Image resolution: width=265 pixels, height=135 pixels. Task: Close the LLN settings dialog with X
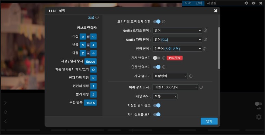(x=216, y=11)
